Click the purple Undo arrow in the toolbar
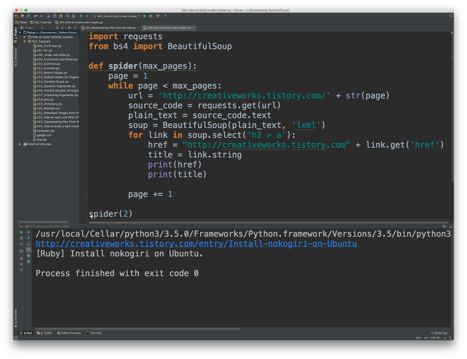 pyautogui.click(x=36, y=16)
